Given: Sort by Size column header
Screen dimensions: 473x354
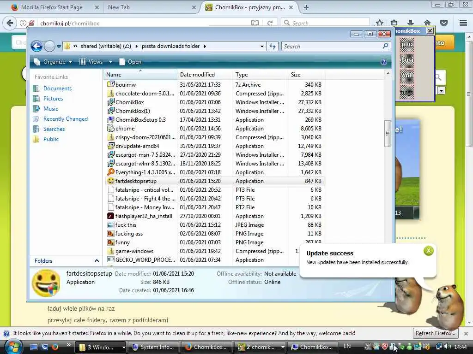Looking at the screenshot, I should coord(306,75).
